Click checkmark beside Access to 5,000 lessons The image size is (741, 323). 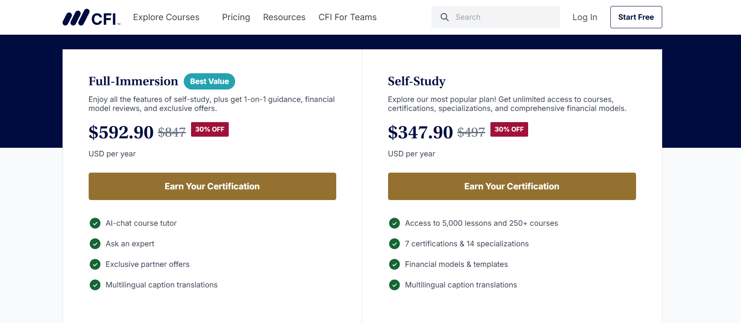(394, 223)
